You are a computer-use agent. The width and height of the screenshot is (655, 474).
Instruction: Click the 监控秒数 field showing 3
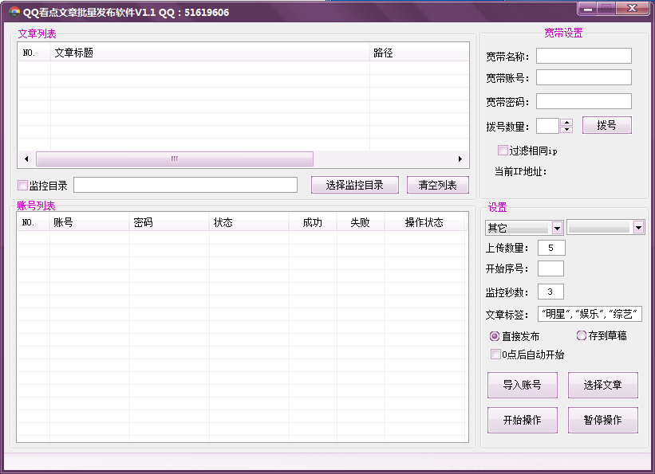550,292
